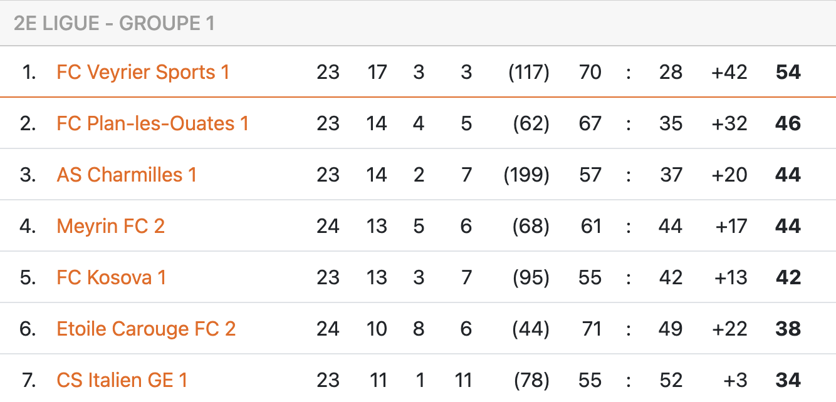Viewport: 836px width, 402px height.
Task: Open the FC Plan-les-Ouates 1 team page
Action: [153, 123]
